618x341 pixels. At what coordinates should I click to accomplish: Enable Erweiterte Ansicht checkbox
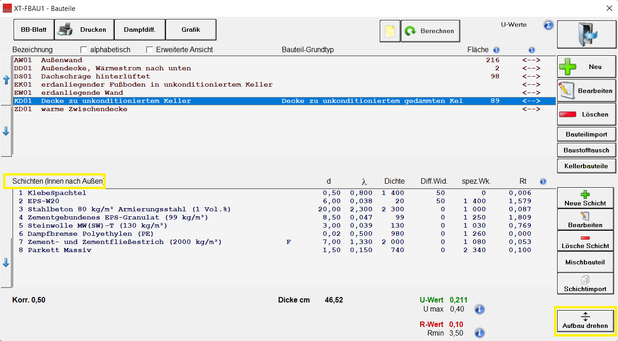point(149,50)
